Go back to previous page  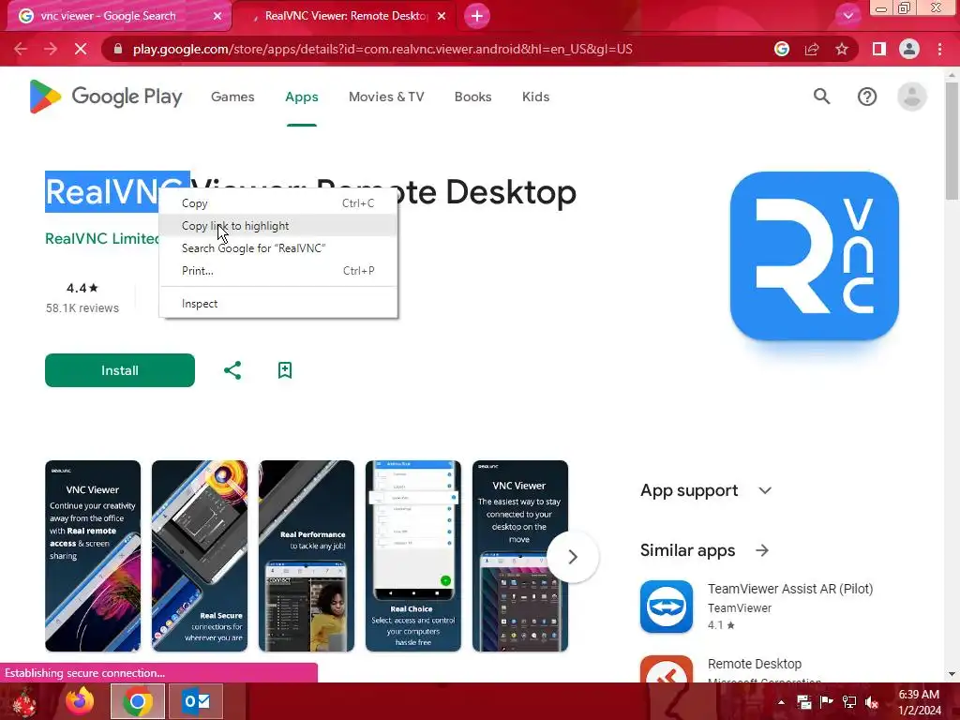[x=21, y=49]
